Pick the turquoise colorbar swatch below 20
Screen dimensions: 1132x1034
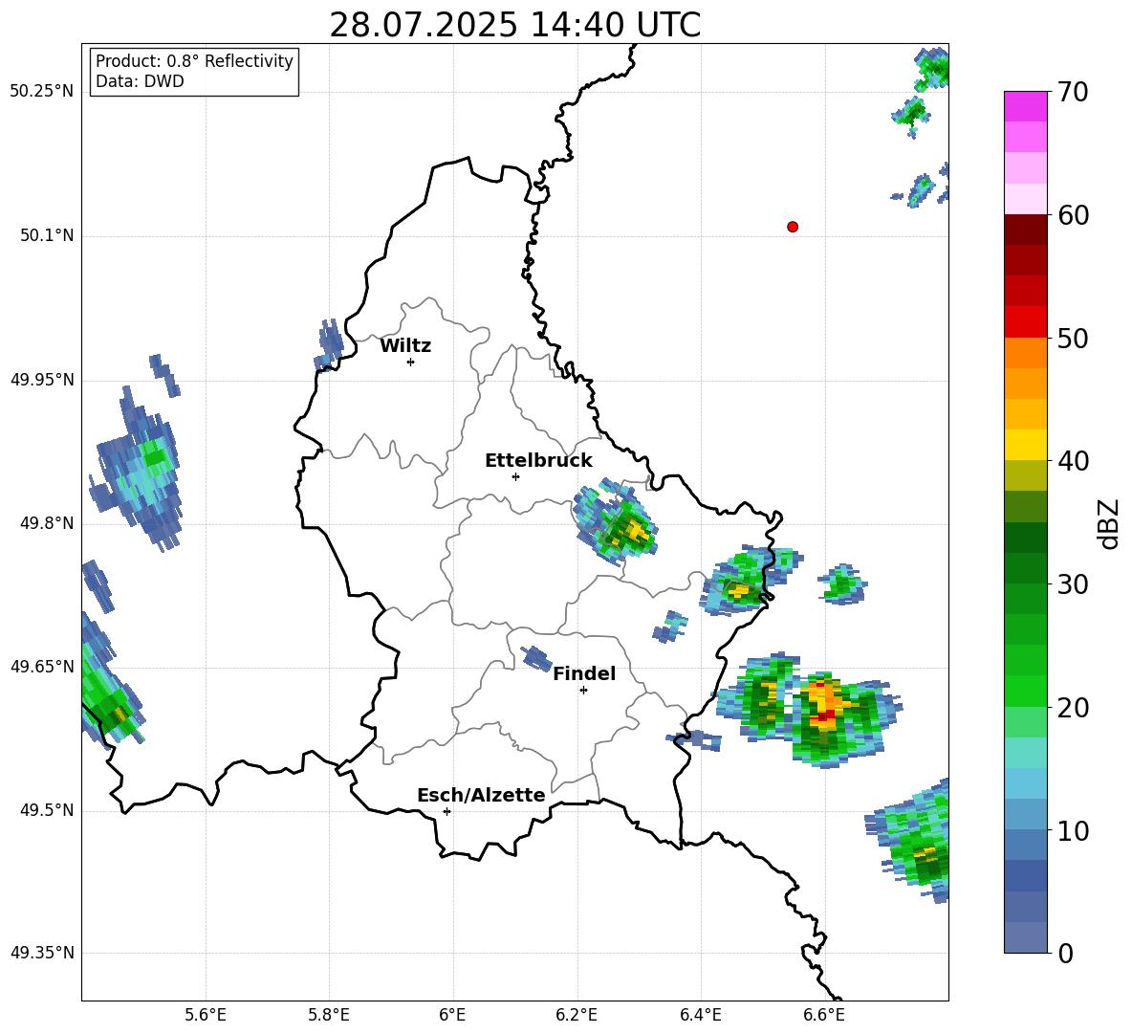pos(1025,753)
